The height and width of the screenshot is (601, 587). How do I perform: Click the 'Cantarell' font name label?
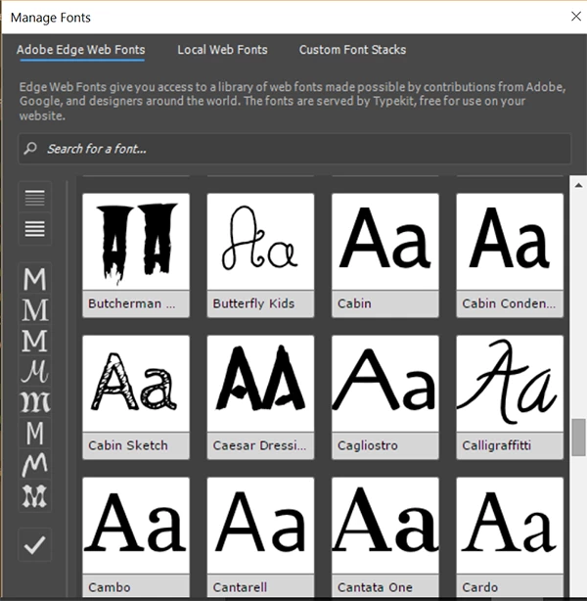click(240, 587)
